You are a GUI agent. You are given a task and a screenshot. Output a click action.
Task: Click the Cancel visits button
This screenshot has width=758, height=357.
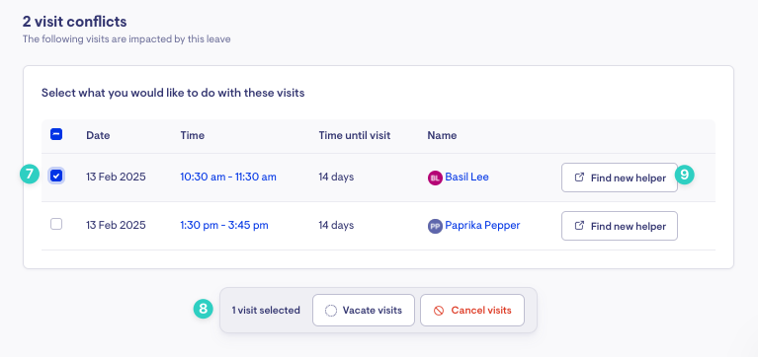coord(472,311)
